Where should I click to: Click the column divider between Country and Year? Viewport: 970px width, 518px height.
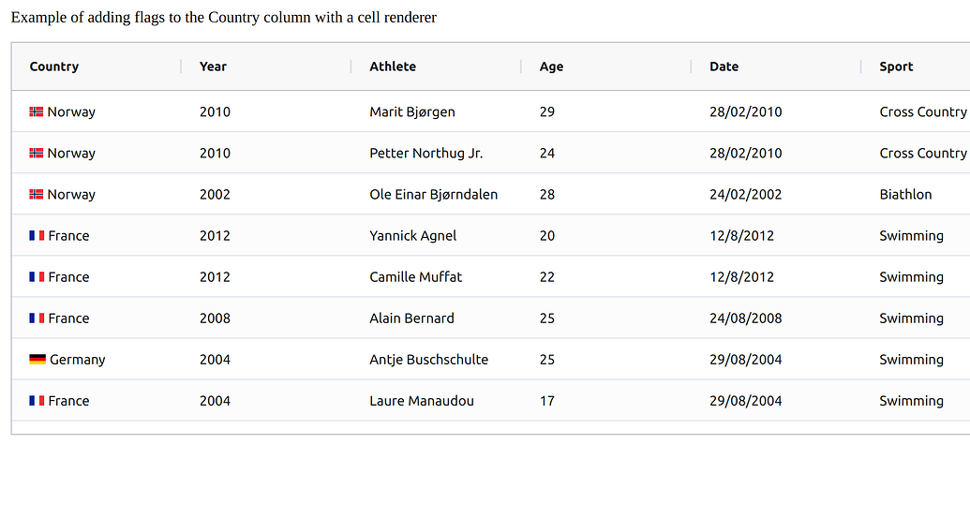181,67
